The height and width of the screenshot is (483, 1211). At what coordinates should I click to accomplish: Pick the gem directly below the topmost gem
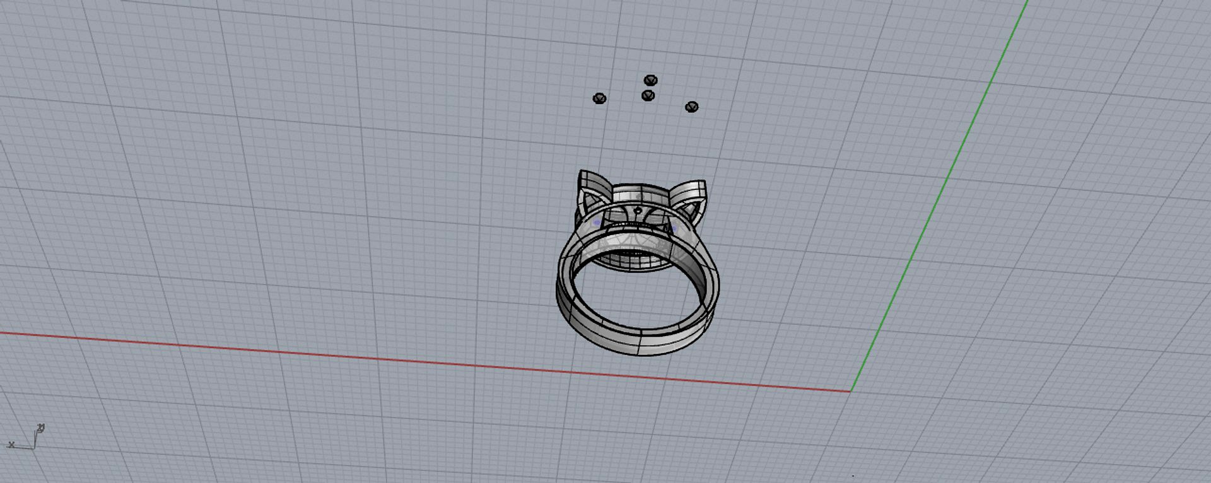click(648, 95)
